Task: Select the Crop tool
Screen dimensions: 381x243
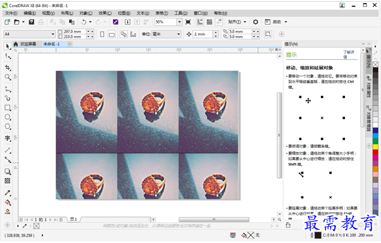Action: [8, 68]
